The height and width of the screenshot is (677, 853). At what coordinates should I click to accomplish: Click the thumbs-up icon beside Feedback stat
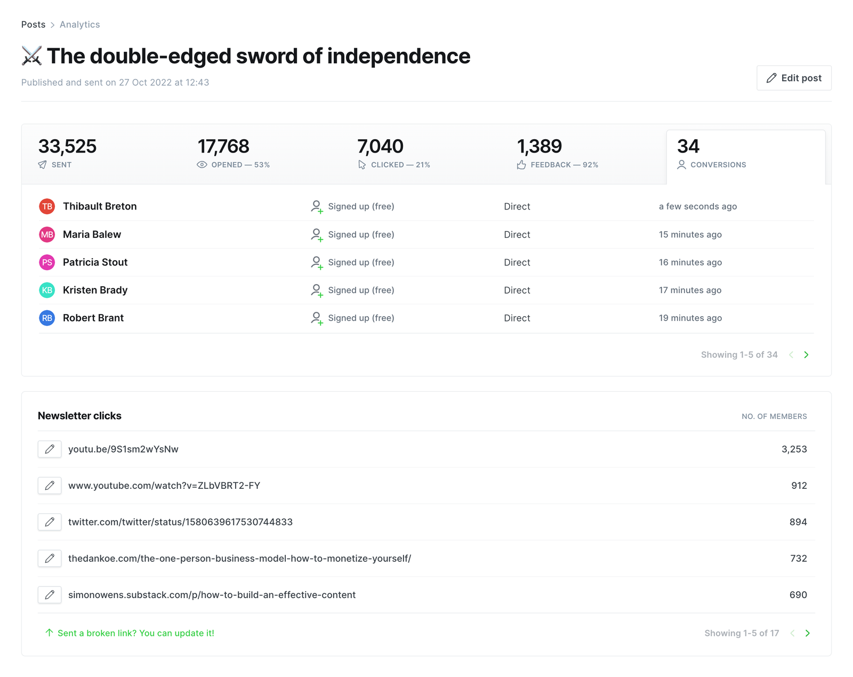(x=521, y=165)
